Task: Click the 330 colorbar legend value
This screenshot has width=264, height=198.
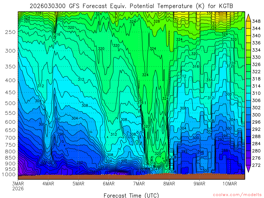Action: [256, 57]
